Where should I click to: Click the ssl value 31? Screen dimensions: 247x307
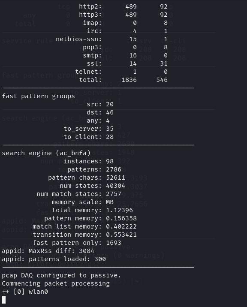[164, 63]
